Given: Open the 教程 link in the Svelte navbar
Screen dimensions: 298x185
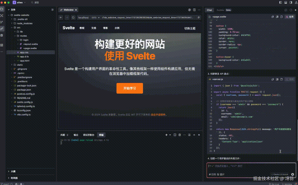Looking at the screenshot, I should click(82, 28).
